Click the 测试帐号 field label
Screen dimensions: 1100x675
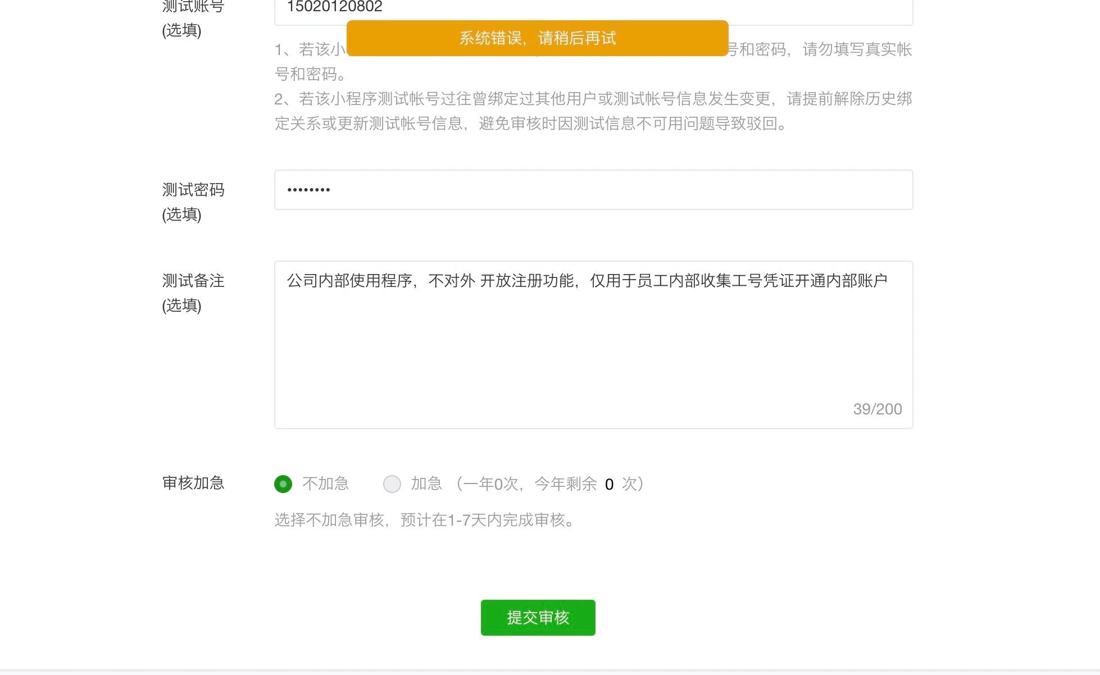[193, 7]
